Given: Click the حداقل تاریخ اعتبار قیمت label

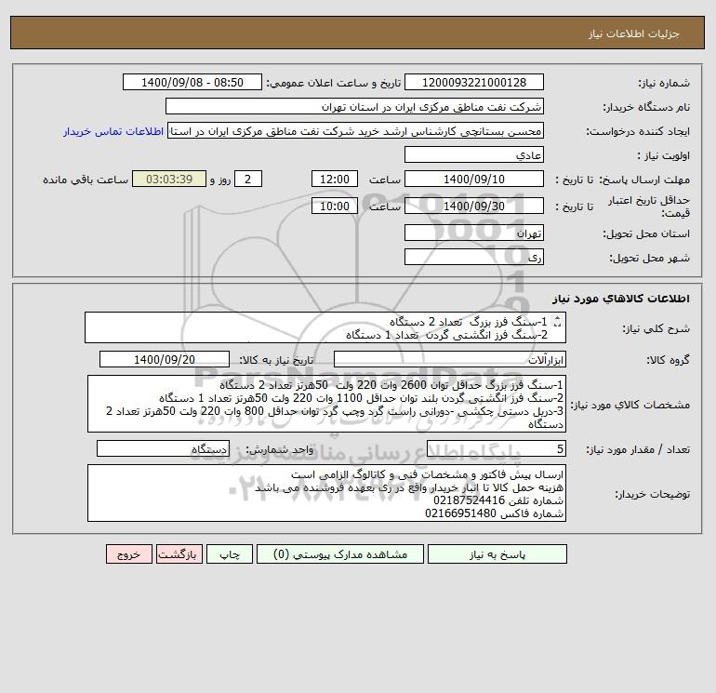Looking at the screenshot, I should 649,207.
